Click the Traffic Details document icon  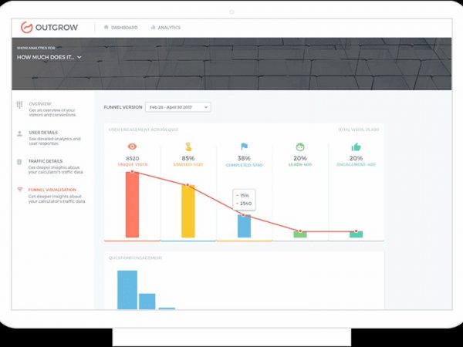click(x=19, y=161)
